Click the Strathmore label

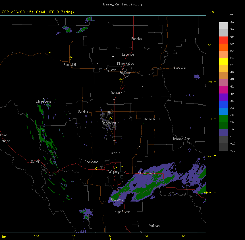[147, 173]
